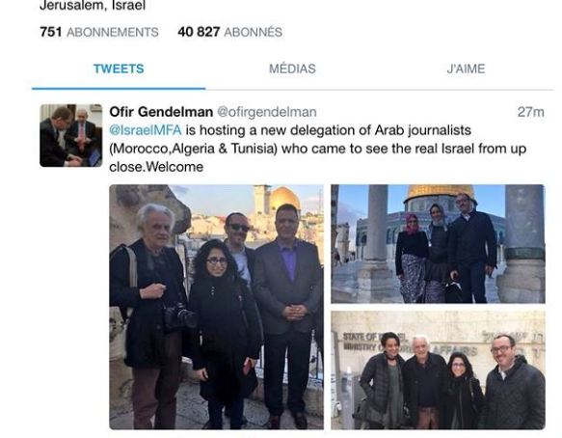Open the J'AIME tab
562x438 pixels.
pos(466,68)
